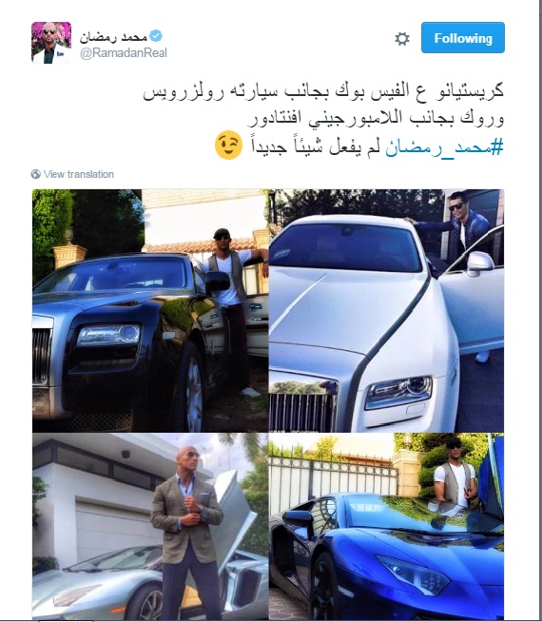Click the winking face emoji in tweet
The image size is (542, 622).
pyautogui.click(x=228, y=146)
